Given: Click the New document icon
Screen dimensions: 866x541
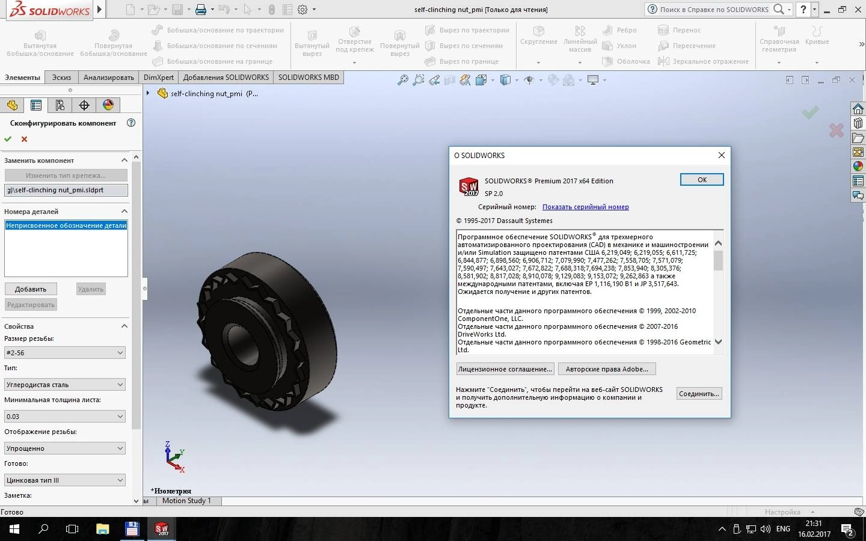Looking at the screenshot, I should pos(131,9).
